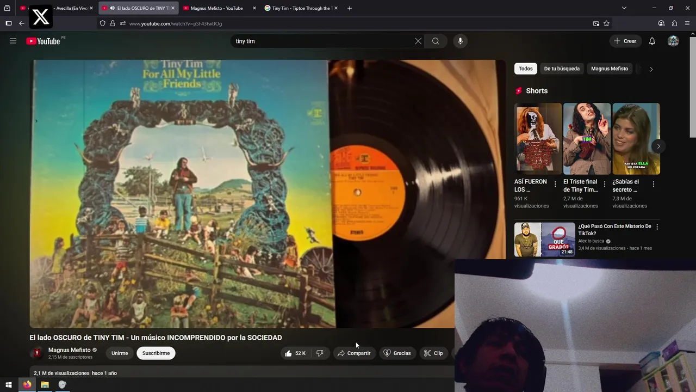The width and height of the screenshot is (696, 392).
Task: Open the 'El Triste final de Tiny Tim' short
Action: click(x=587, y=139)
